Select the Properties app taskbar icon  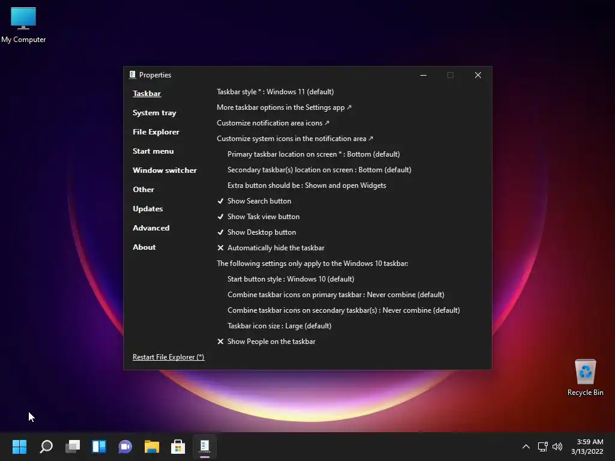click(205, 446)
